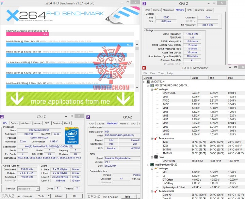Image resolution: width=245 pixels, height=199 pixels.
Task: Click scroll-up arrow of benchmark results list
Action: [137, 44]
